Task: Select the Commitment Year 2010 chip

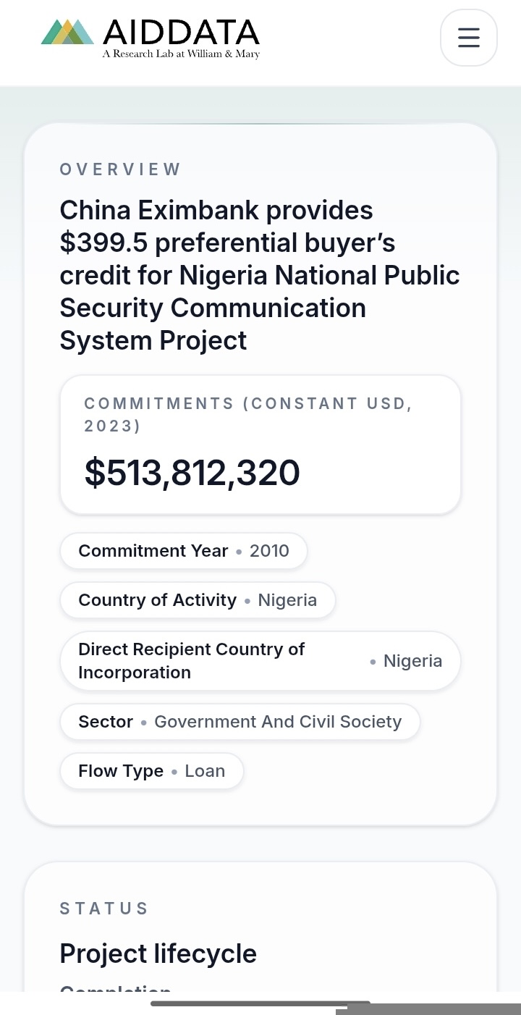Action: [184, 551]
